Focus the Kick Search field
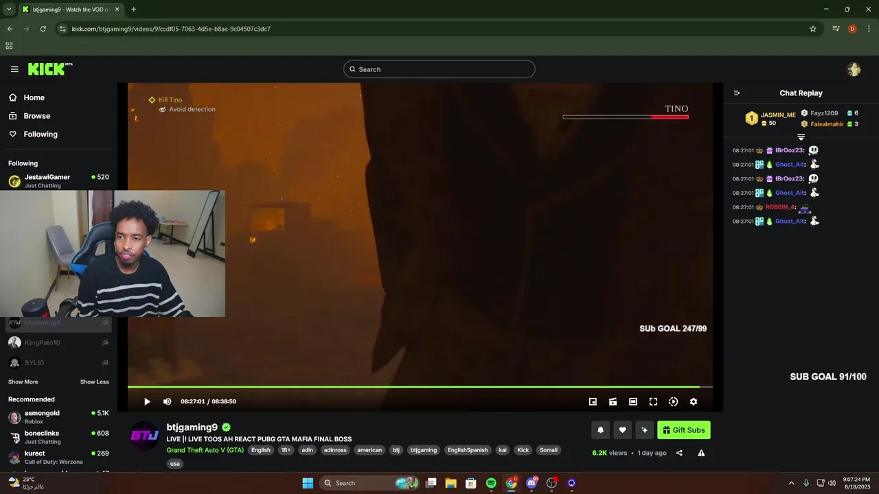879x494 pixels. click(439, 69)
